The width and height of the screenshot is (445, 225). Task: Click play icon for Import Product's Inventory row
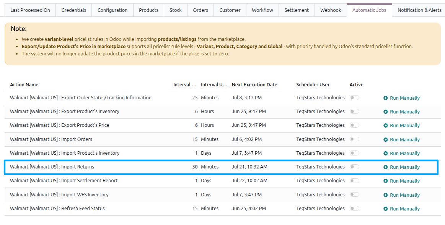pyautogui.click(x=385, y=153)
